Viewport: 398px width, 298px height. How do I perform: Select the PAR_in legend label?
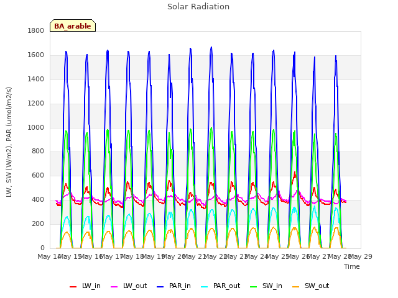[x=180, y=286]
